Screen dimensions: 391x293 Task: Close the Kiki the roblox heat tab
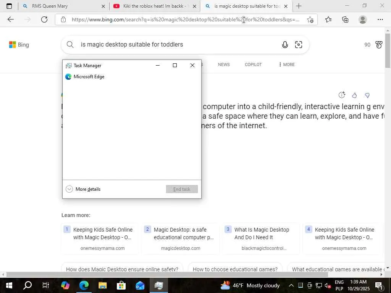[x=194, y=6]
